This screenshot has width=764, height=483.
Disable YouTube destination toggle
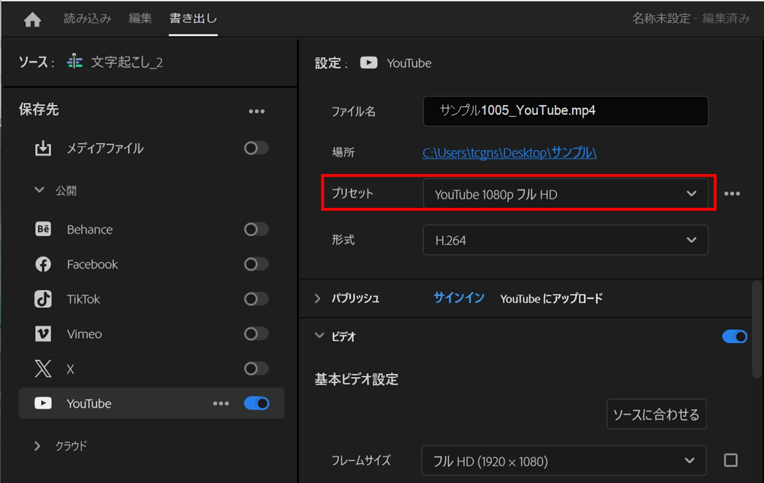[x=256, y=403]
